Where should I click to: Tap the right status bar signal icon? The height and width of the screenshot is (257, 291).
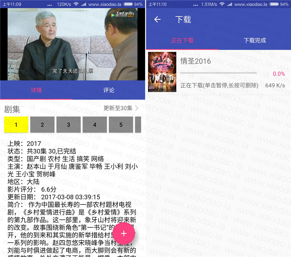229,4
